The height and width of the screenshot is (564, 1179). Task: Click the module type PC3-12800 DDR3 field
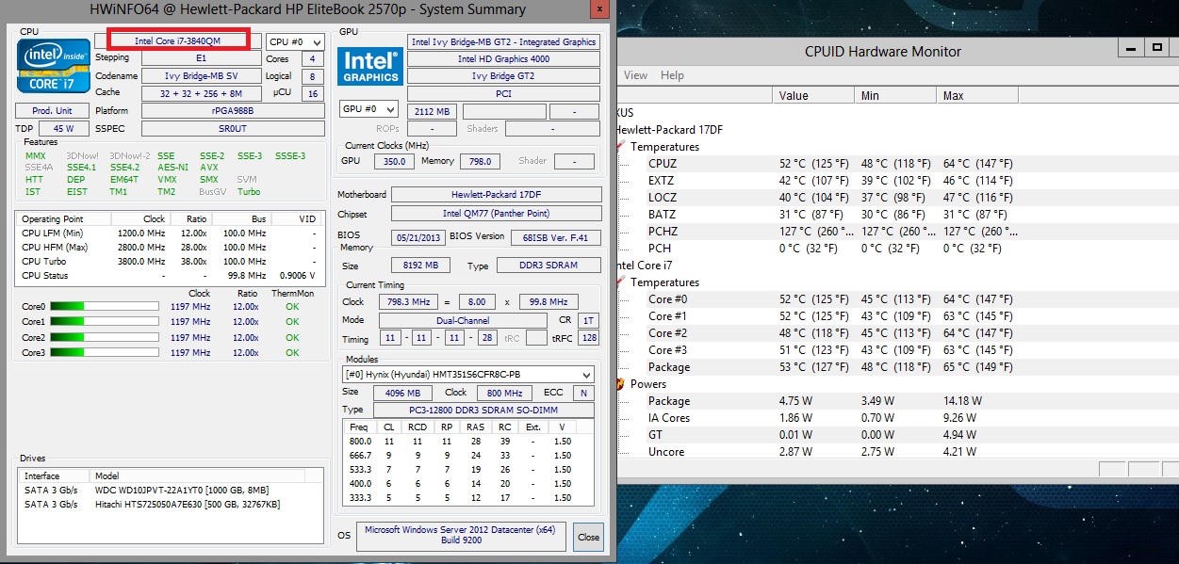pyautogui.click(x=483, y=410)
